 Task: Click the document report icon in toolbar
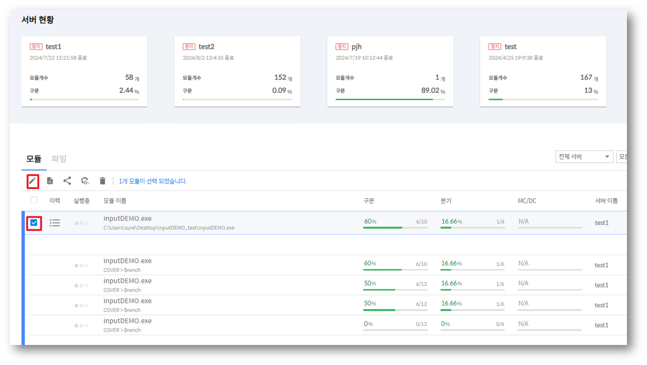[50, 181]
